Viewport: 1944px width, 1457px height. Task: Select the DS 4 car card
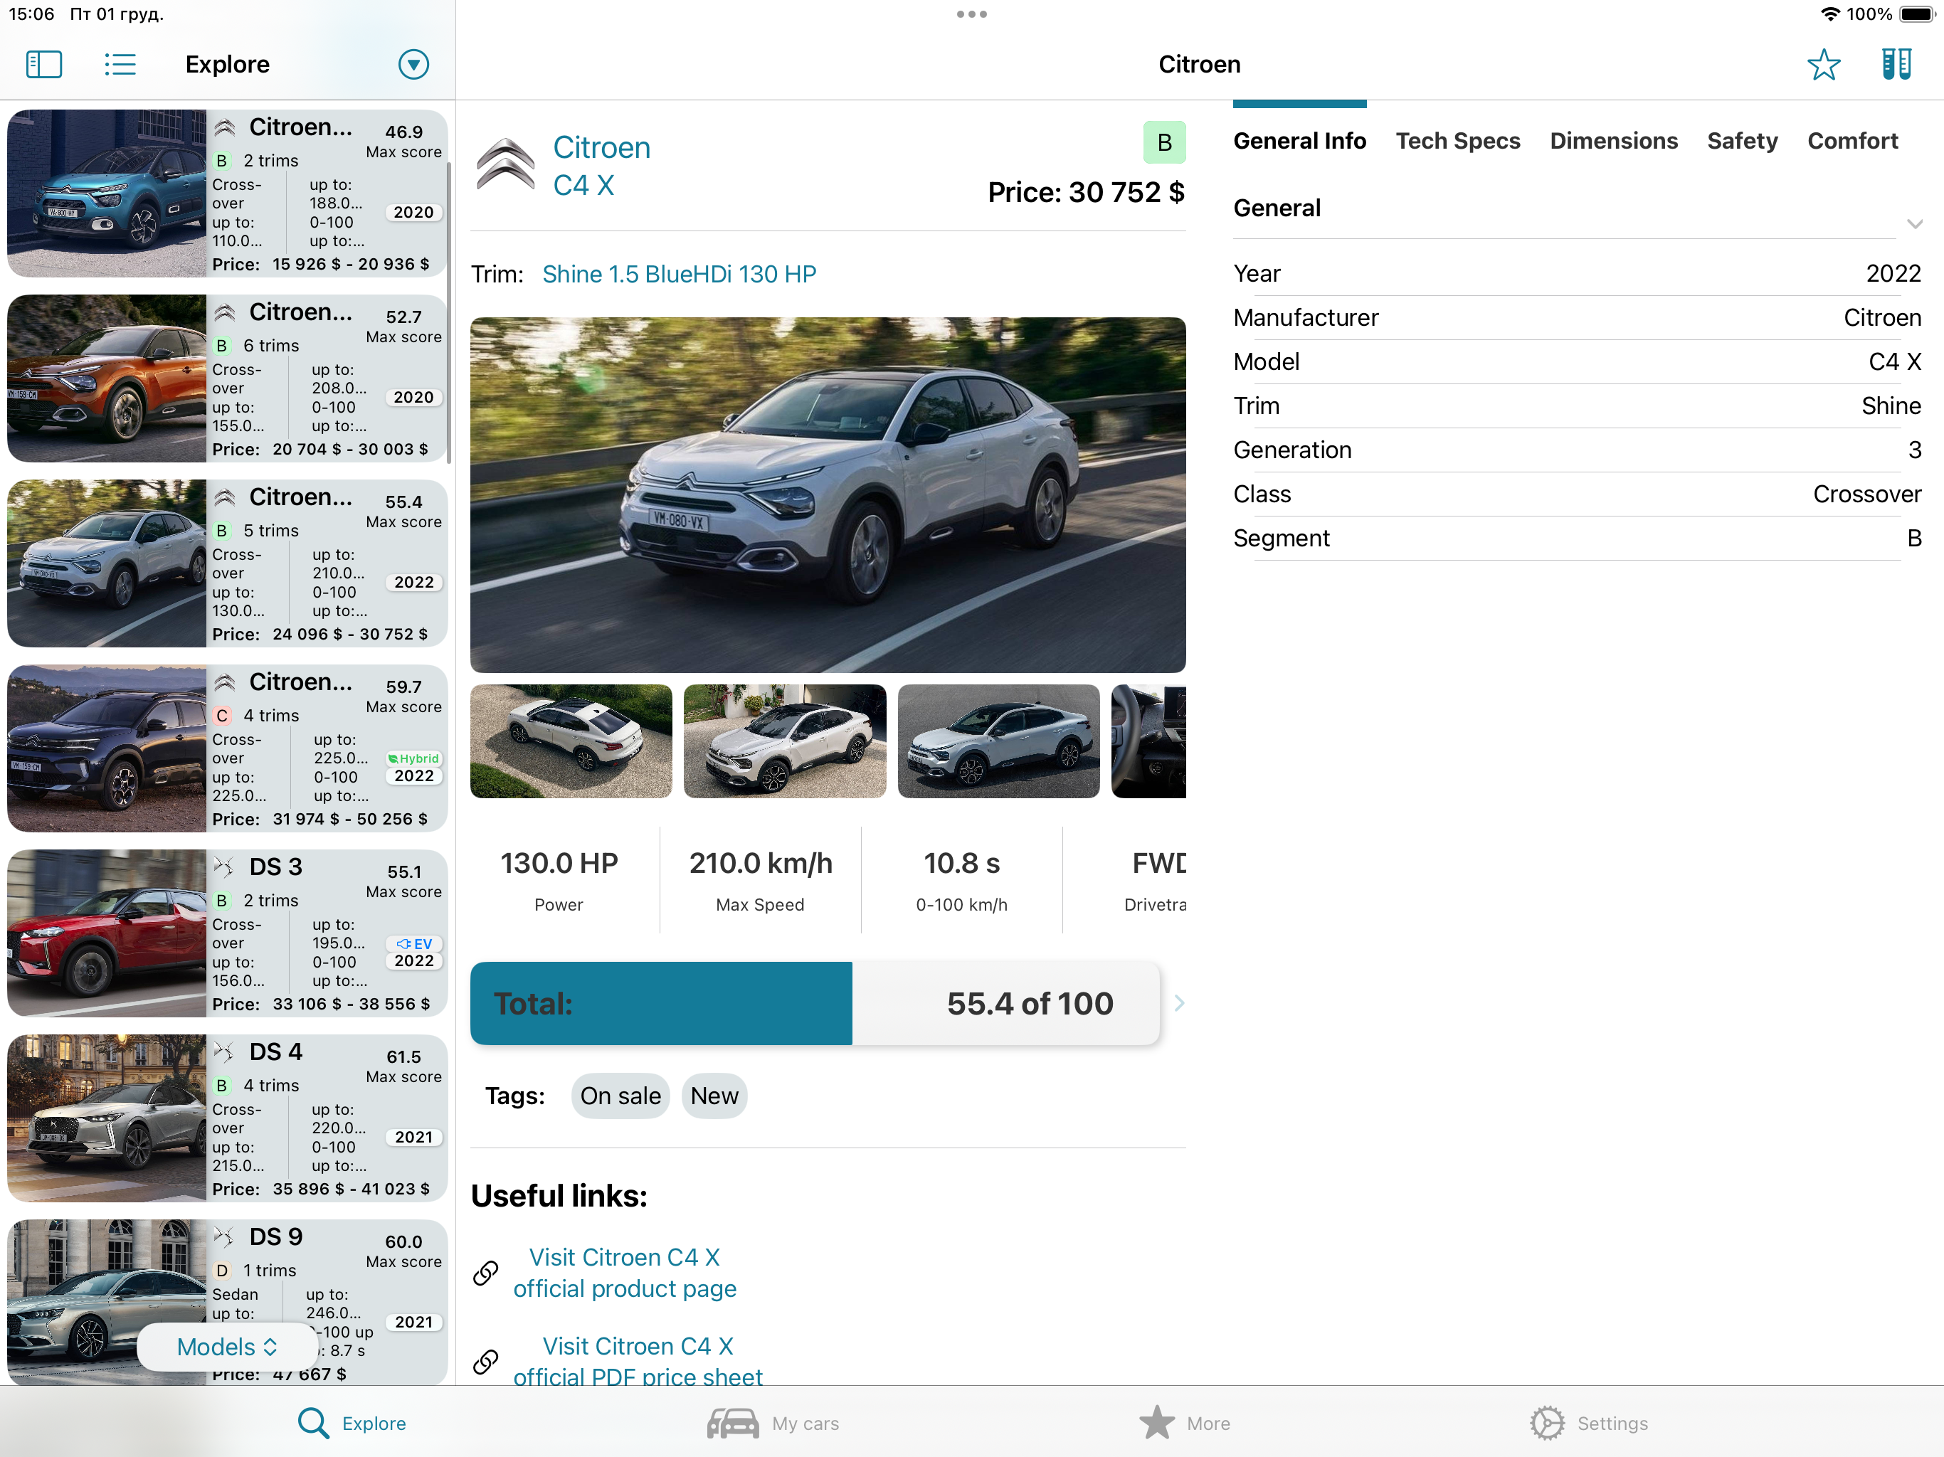coord(227,1118)
